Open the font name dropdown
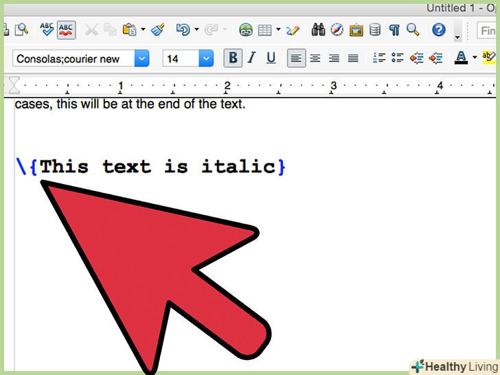 [141, 58]
